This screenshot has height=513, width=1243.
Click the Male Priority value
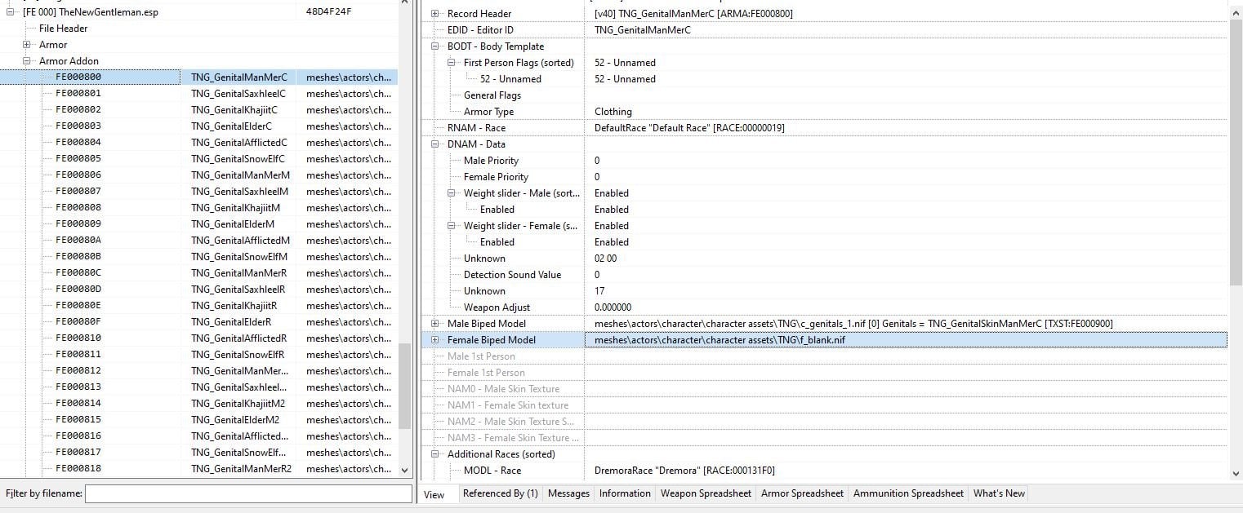tap(597, 161)
